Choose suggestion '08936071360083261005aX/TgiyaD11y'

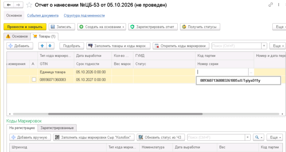point(238,81)
